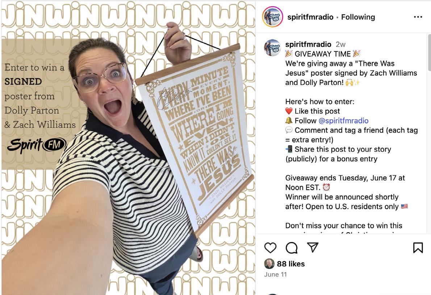
Task: Open the three-dot more options menu
Action: [418, 17]
